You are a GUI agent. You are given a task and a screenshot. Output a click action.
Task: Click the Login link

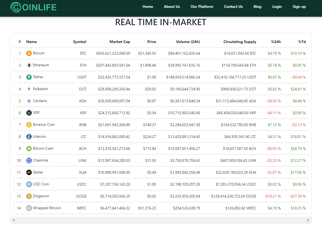pyautogui.click(x=277, y=6)
